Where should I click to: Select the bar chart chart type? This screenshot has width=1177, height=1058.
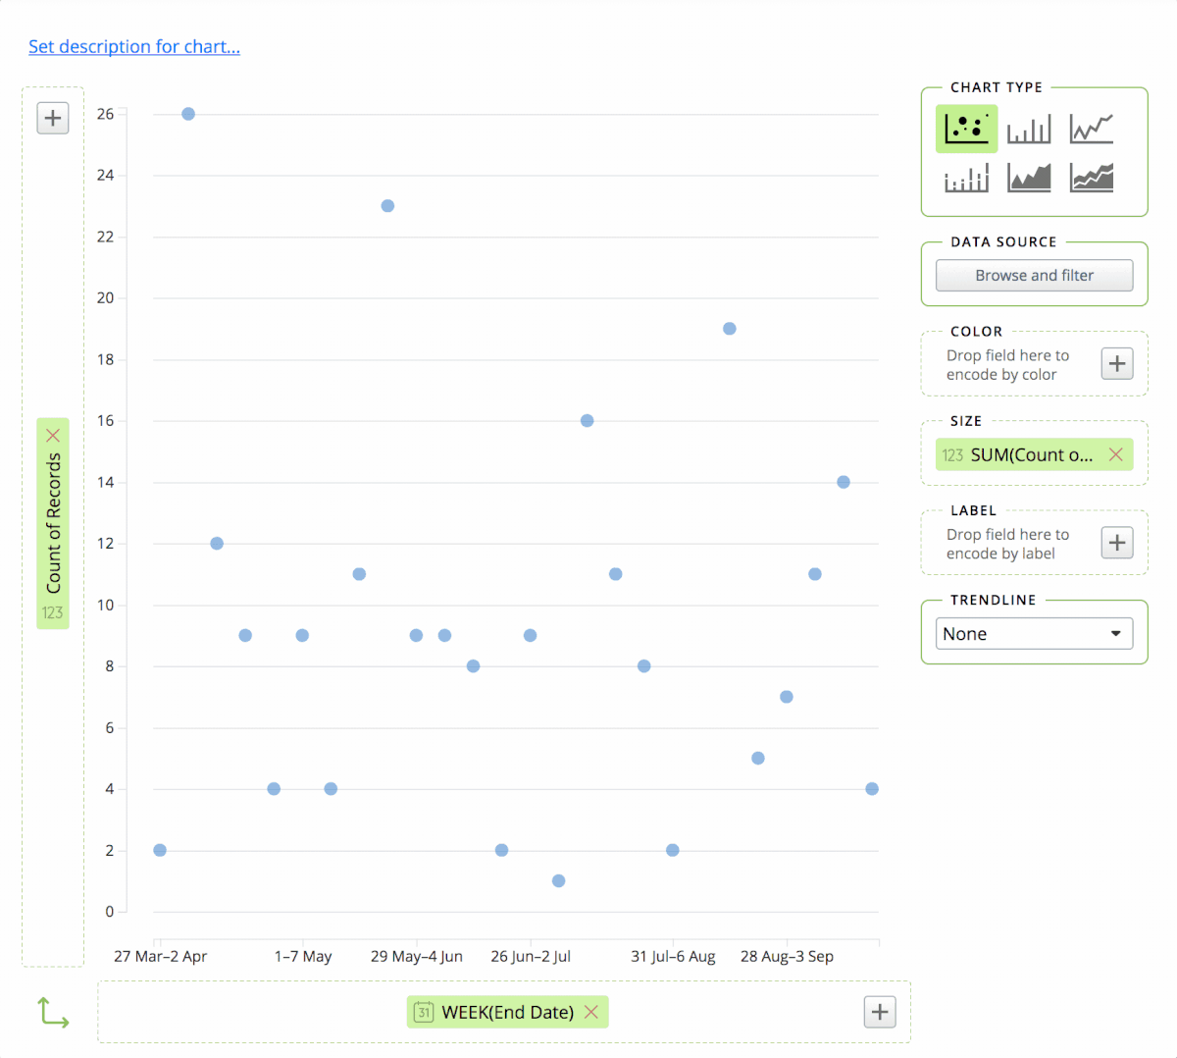point(1029,129)
